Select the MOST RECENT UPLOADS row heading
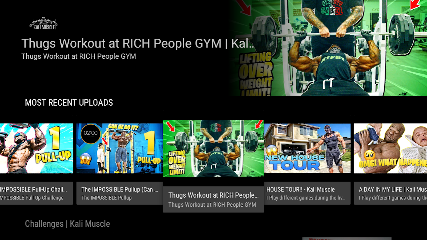427x240 pixels. [69, 103]
